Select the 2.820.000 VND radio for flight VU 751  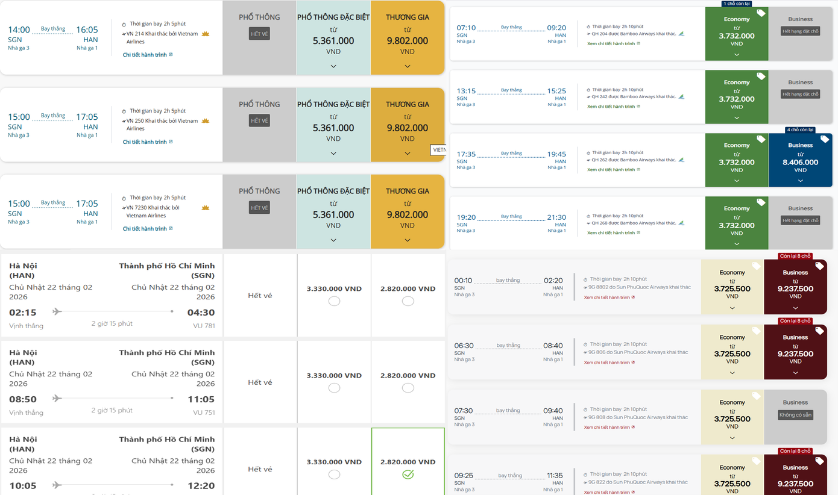[x=408, y=388]
